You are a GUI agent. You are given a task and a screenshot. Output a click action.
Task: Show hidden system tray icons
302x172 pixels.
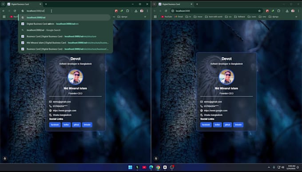tap(269, 168)
